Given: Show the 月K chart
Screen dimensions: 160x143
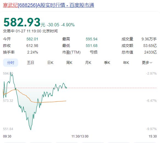Looking at the screenshot, I should [88, 63].
